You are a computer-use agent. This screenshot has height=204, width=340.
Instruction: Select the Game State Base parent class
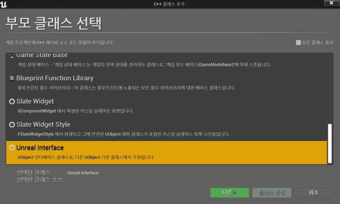pos(167,60)
